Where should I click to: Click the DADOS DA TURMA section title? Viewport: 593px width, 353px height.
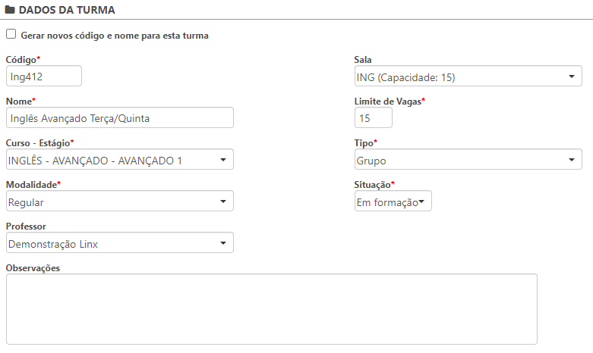click(66, 9)
